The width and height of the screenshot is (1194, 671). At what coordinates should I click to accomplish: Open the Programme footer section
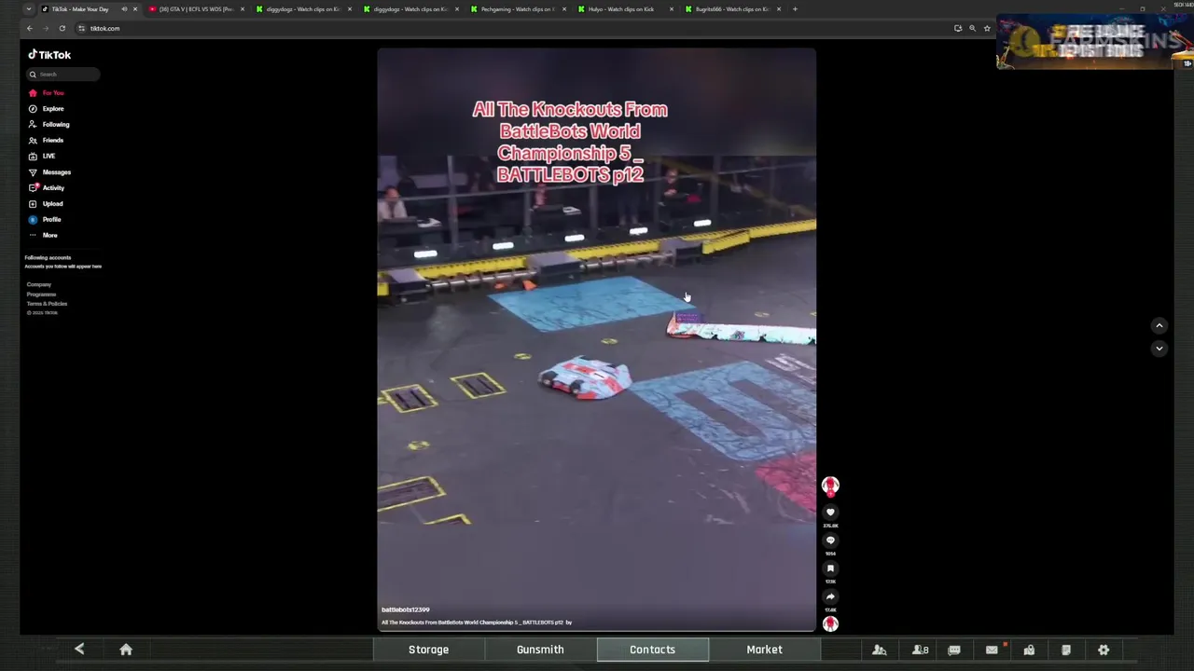pos(41,294)
